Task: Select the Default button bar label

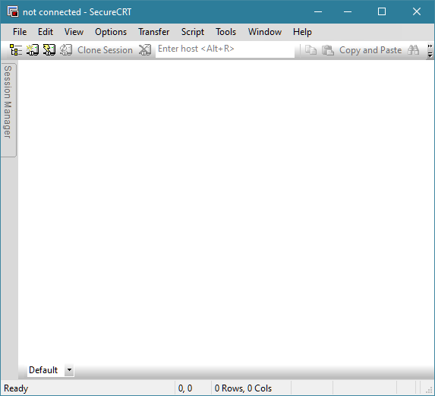Action: pyautogui.click(x=43, y=370)
